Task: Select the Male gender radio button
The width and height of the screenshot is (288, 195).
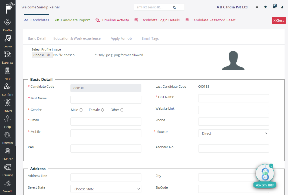Action: pyautogui.click(x=81, y=110)
